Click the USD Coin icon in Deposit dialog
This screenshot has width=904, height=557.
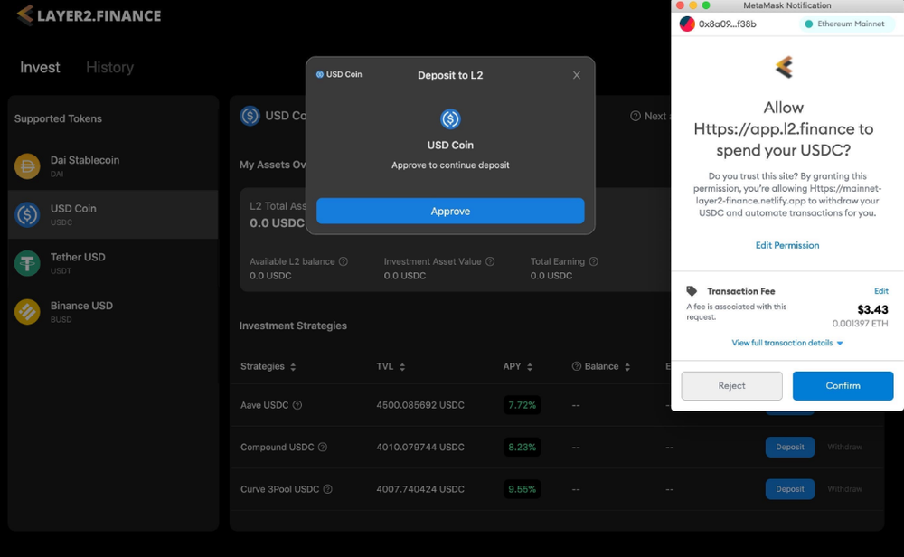coord(450,118)
